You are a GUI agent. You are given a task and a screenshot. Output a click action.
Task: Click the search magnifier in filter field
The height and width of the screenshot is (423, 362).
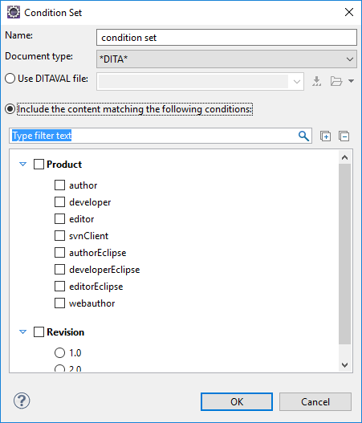pyautogui.click(x=303, y=136)
